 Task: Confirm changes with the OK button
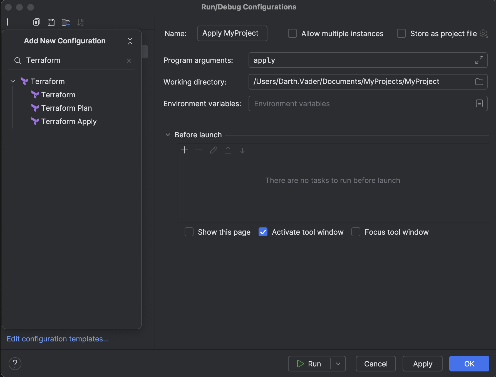tap(469, 364)
